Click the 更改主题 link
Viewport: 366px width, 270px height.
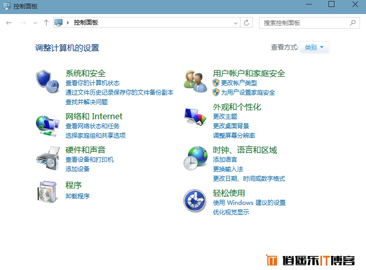point(225,116)
